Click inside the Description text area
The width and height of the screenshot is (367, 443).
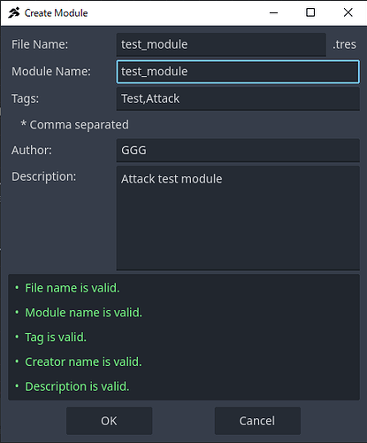[238, 218]
